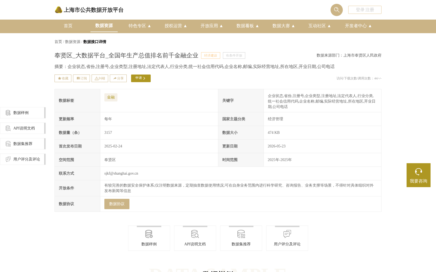This screenshot has width=436, height=272.
Task: Click the sidebar 用户评分及评论 icon
Action: click(8, 159)
